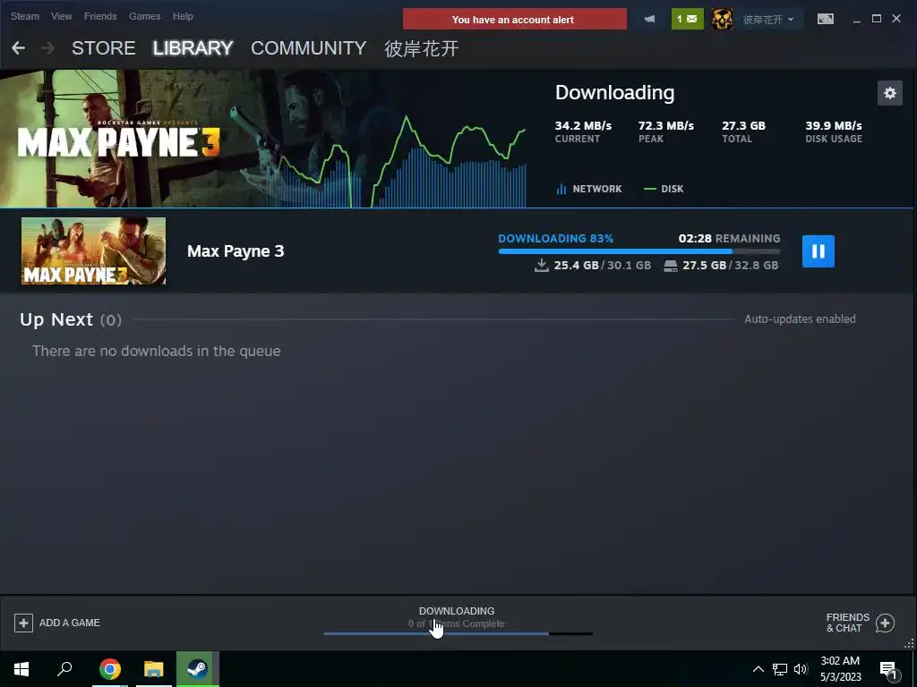The height and width of the screenshot is (687, 917).
Task: Click the bottom download progress bar
Action: pos(458,633)
